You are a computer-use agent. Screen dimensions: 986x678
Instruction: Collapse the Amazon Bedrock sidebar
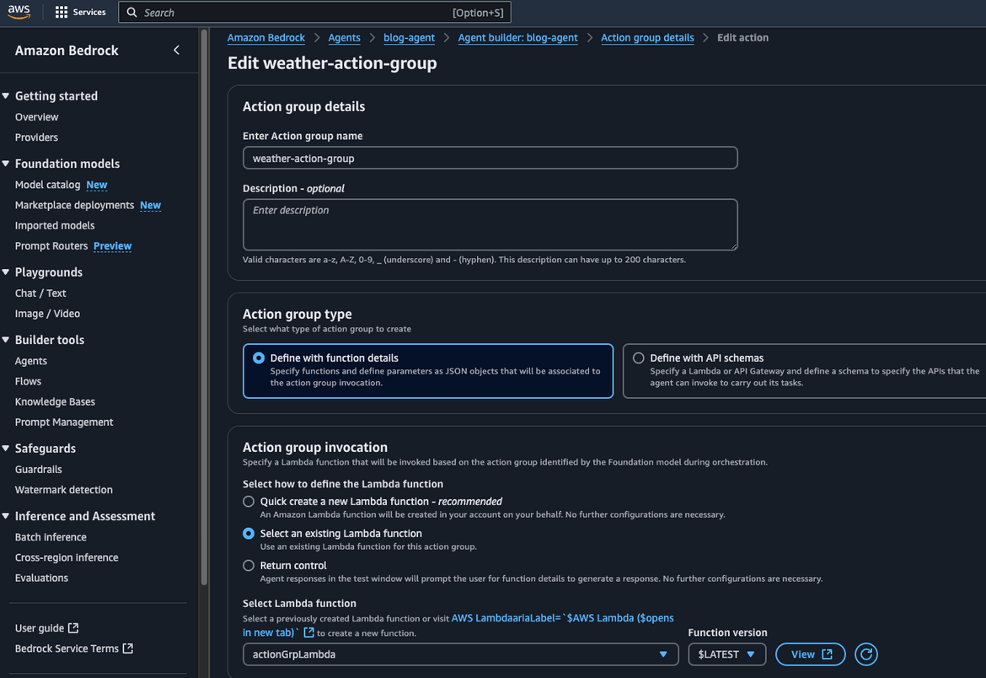(177, 50)
